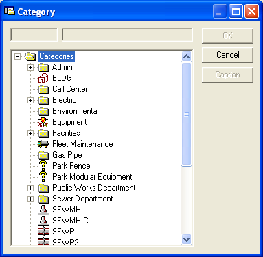Click the scrollbar up arrow
The image size is (263, 257).
[187, 56]
